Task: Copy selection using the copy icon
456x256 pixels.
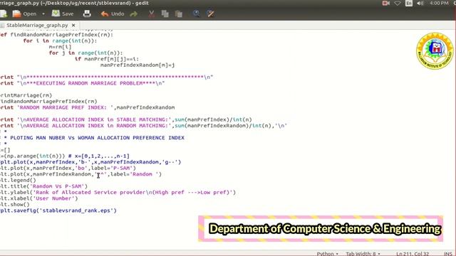Action: [165, 14]
